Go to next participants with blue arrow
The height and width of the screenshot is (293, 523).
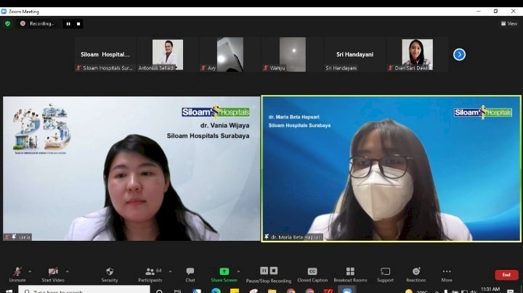click(x=459, y=54)
